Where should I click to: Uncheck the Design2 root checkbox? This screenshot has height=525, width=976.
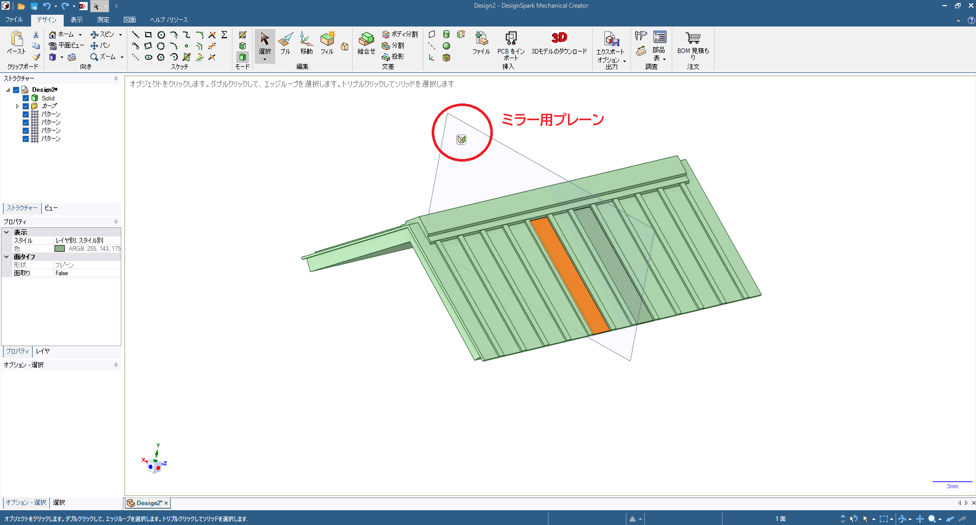click(16, 90)
